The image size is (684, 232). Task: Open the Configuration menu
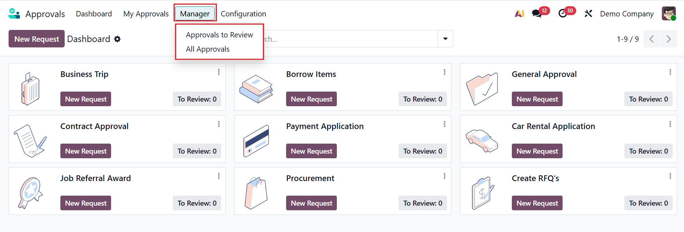pos(243,14)
